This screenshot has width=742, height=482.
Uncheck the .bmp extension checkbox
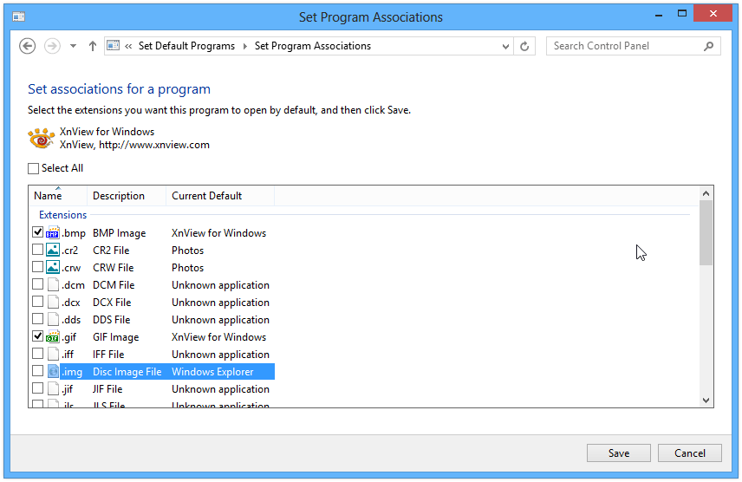point(37,233)
